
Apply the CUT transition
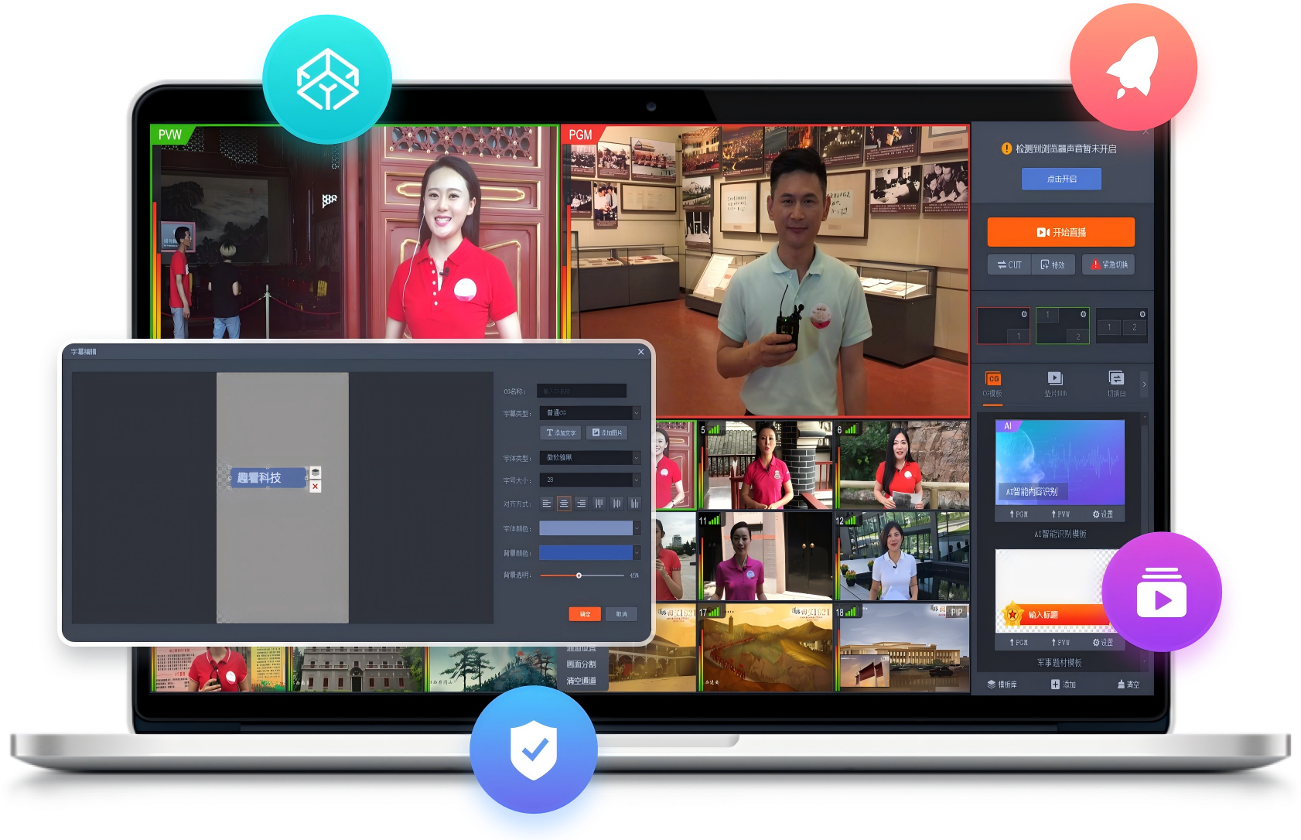[x=1009, y=265]
